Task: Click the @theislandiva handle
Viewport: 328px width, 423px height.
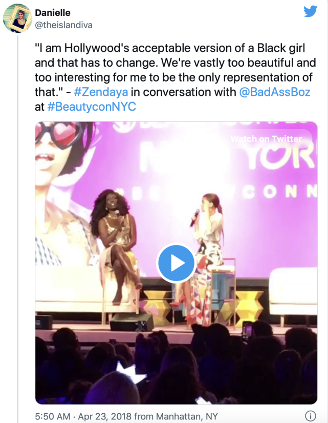Action: [x=63, y=24]
